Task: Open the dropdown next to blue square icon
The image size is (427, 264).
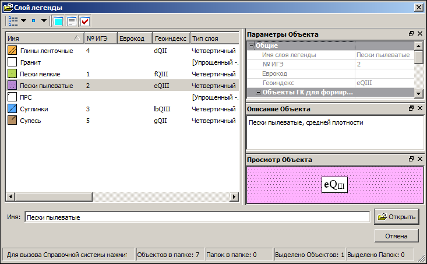Action: [44, 21]
